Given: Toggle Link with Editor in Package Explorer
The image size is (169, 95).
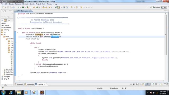Looking at the screenshot, I should 5,20.
